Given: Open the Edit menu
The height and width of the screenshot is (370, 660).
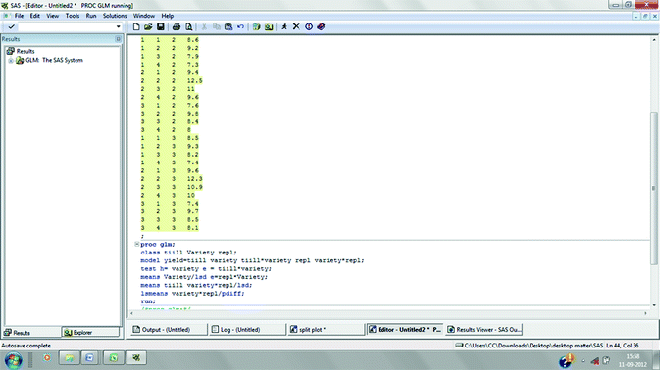Looking at the screenshot, I should click(x=35, y=16).
